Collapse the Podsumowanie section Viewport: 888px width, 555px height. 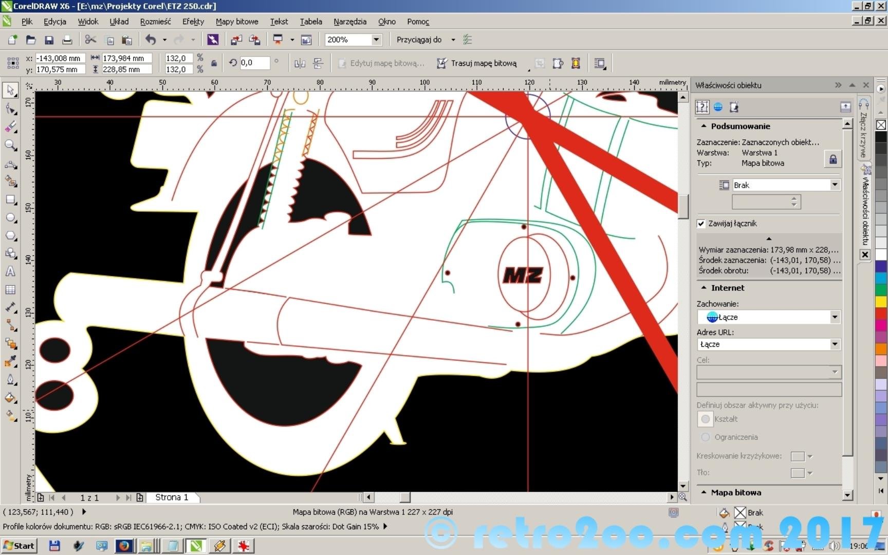[x=704, y=126]
